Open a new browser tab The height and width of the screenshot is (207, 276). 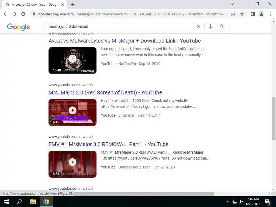[x=73, y=5]
